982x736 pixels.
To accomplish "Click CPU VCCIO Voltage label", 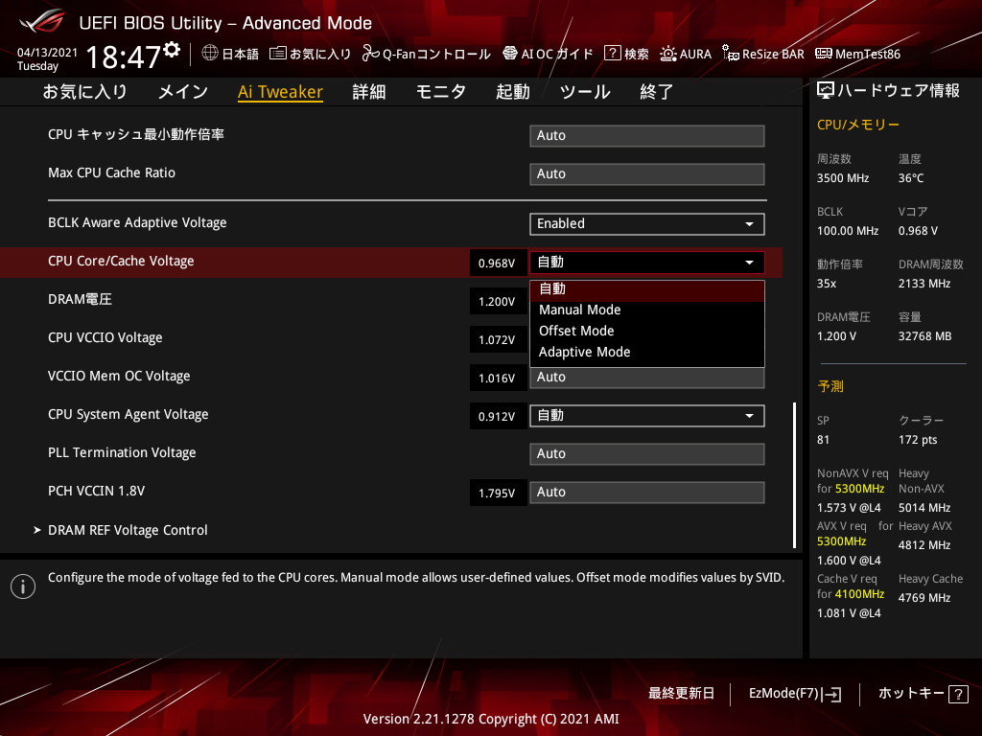I will [x=105, y=337].
